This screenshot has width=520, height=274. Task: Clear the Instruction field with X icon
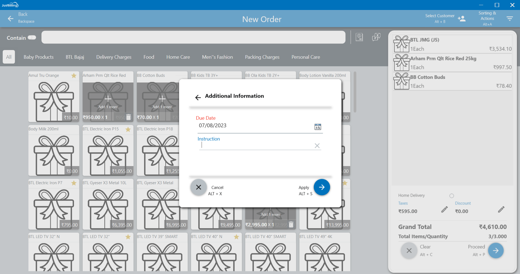pyautogui.click(x=317, y=146)
